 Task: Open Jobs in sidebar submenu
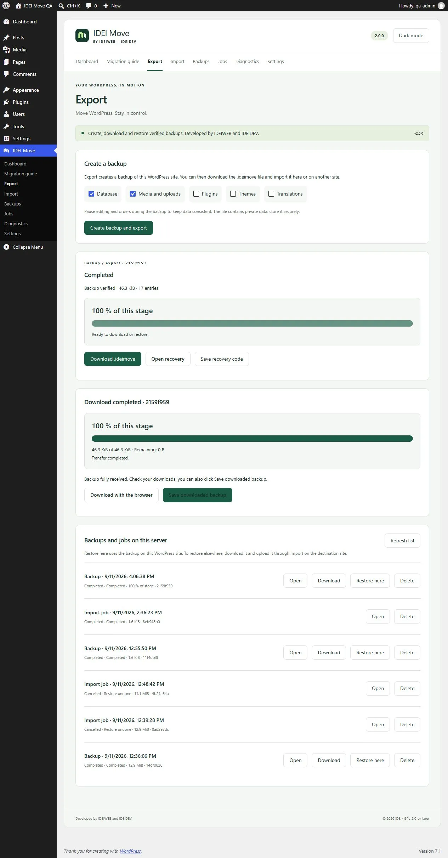pos(9,214)
